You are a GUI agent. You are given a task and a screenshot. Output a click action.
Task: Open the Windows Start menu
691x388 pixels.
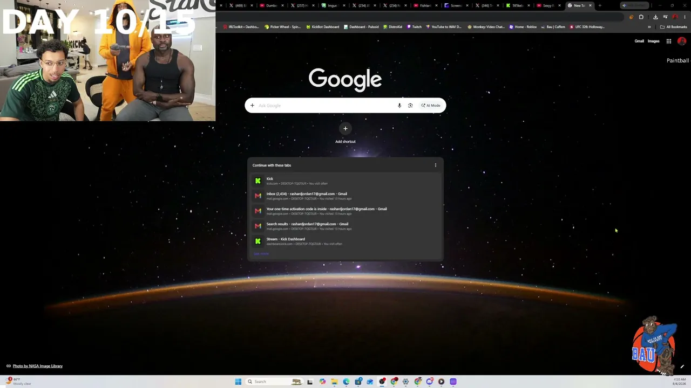point(238,382)
